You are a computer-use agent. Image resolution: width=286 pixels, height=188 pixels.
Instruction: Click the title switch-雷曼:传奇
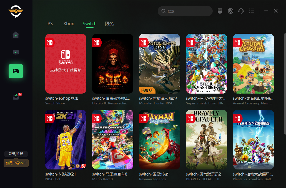click(154, 174)
